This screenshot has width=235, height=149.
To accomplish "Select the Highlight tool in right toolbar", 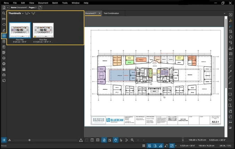I will [230, 20].
